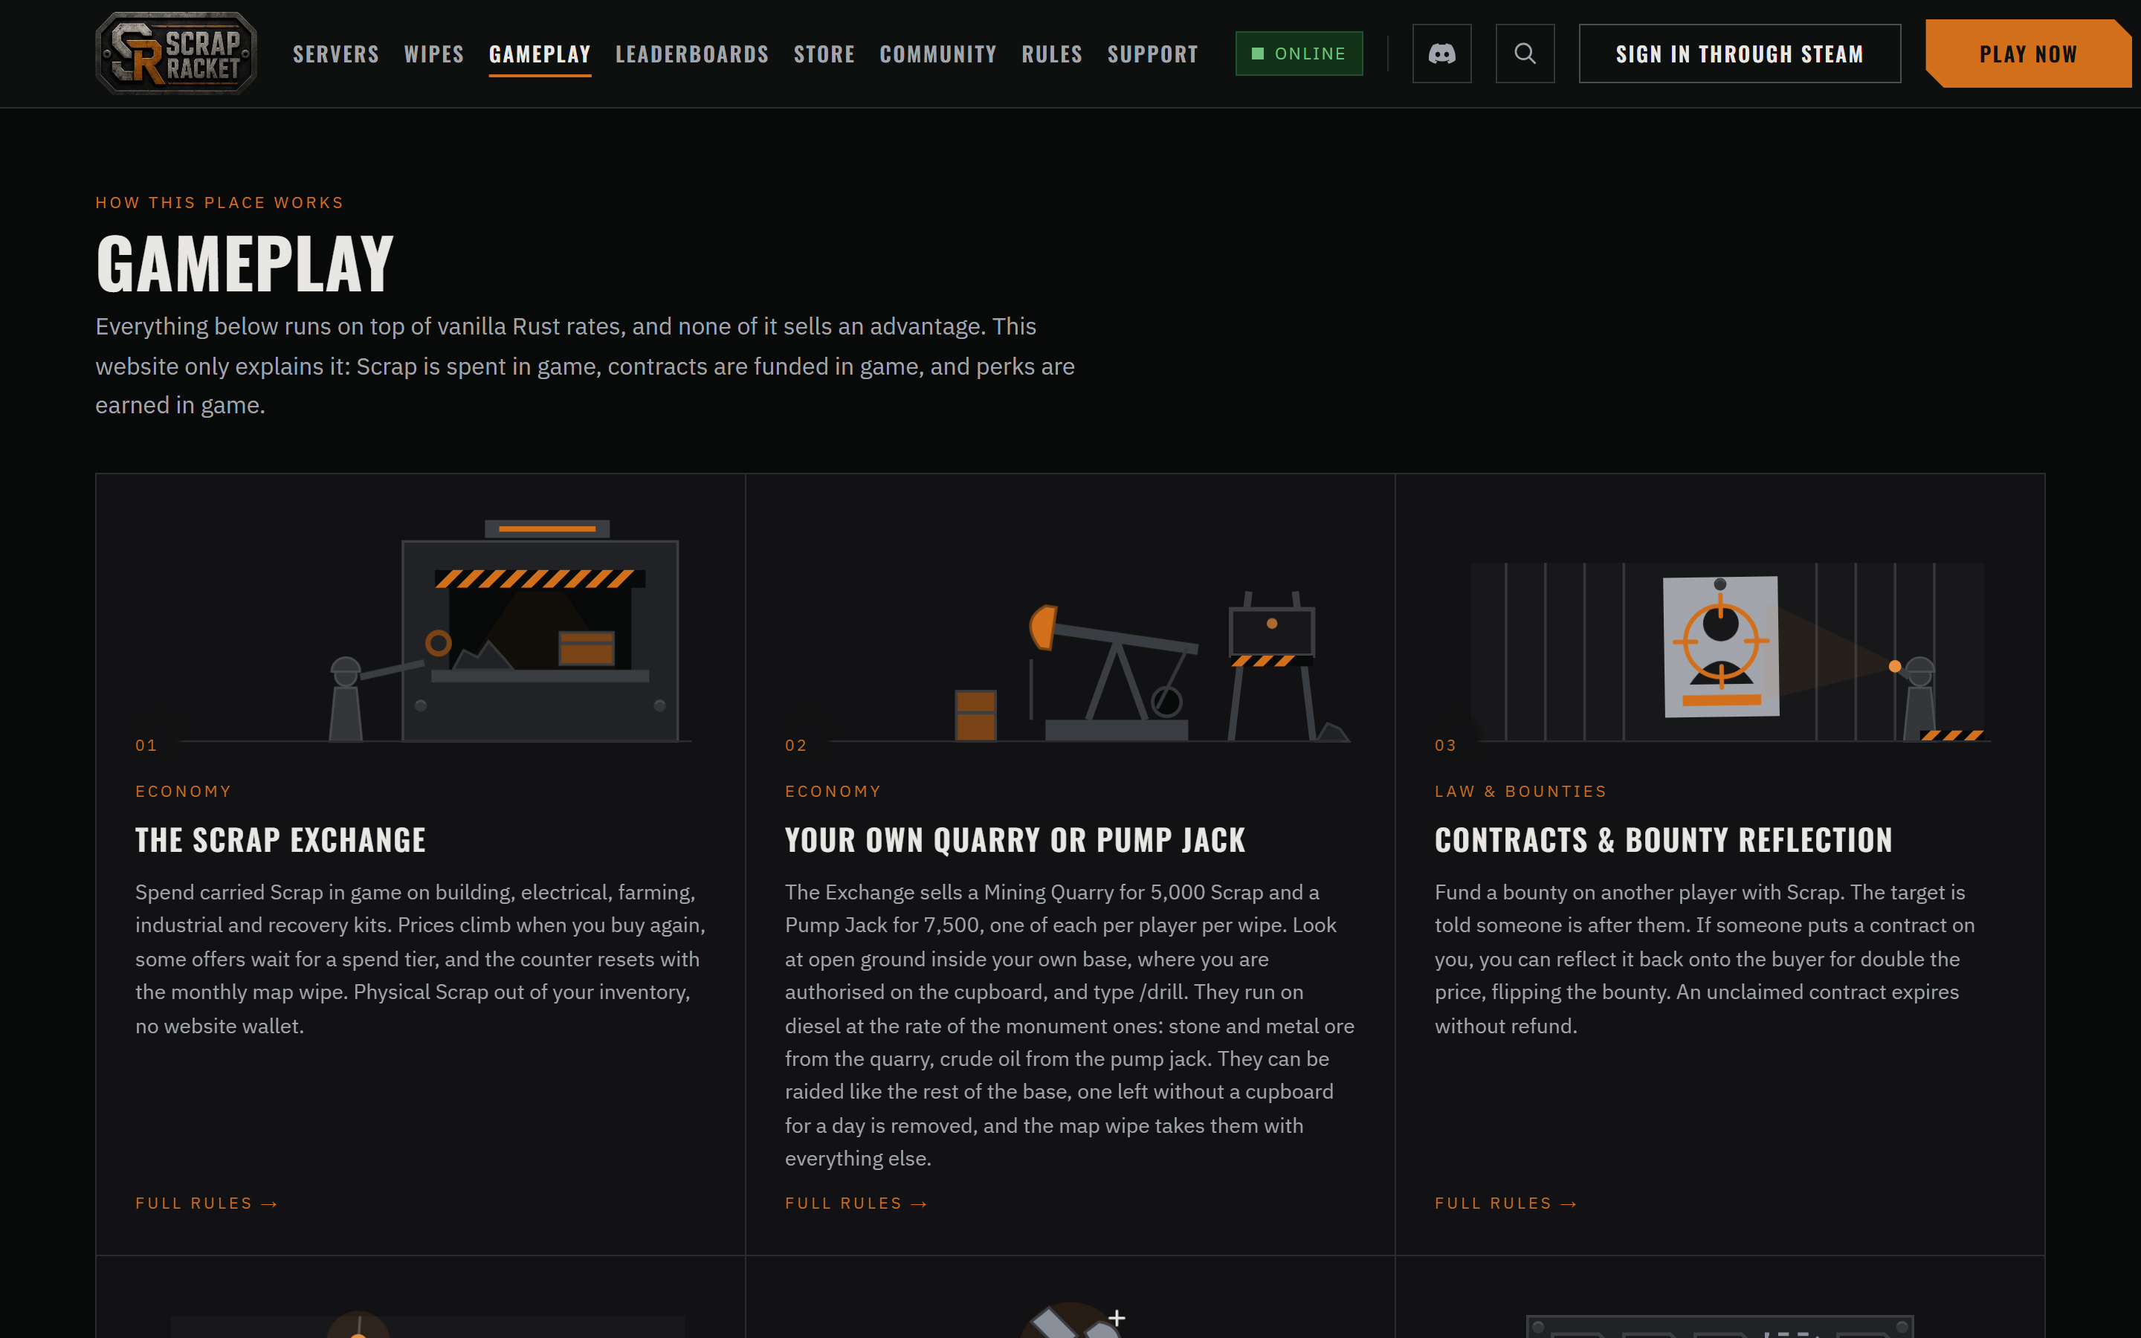Go to the Community page
This screenshot has height=1338, width=2141.
(x=937, y=54)
